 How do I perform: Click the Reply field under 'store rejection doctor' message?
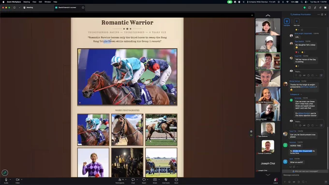coord(309,122)
